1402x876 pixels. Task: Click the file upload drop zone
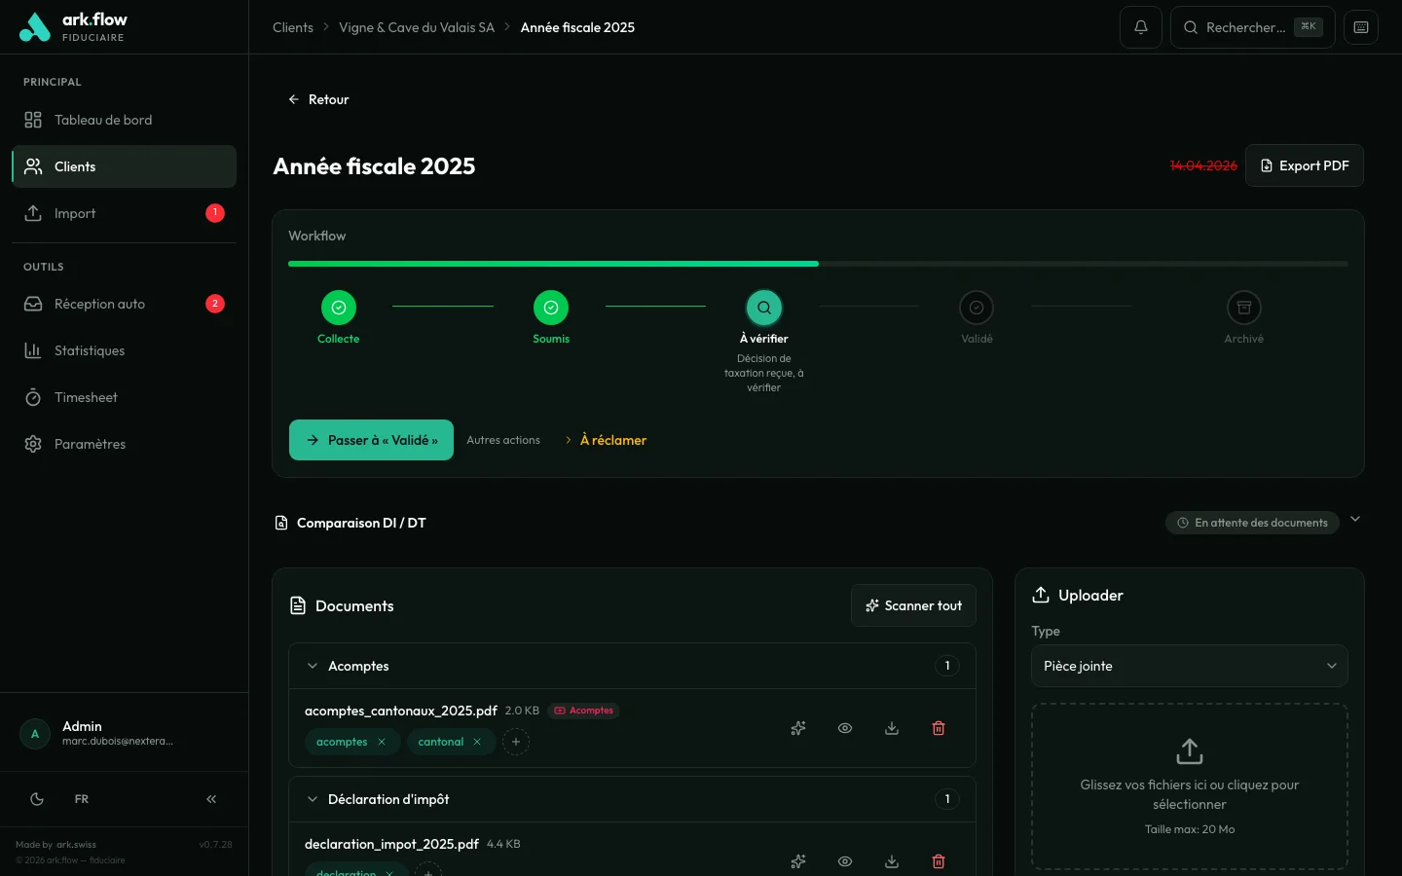click(1189, 786)
